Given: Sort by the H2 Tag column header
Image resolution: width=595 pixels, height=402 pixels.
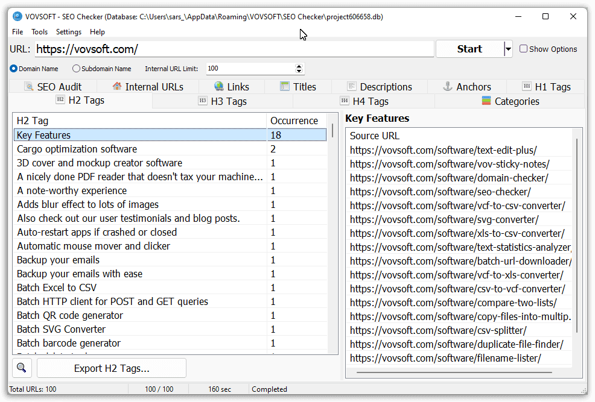Looking at the screenshot, I should pyautogui.click(x=140, y=121).
